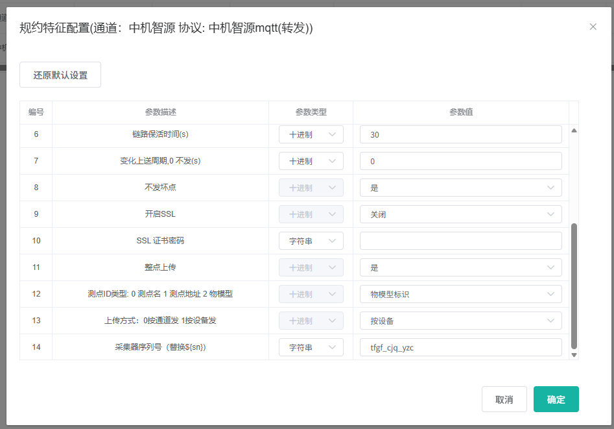Select the 变化上送周期 value field containing 0

click(460, 160)
